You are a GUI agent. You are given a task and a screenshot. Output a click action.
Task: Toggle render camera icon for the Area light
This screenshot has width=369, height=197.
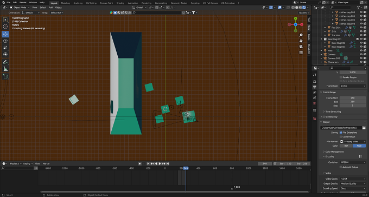[x=365, y=50]
